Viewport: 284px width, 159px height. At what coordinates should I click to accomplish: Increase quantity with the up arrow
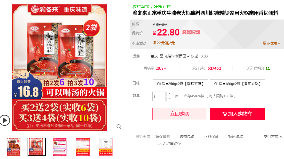tap(169, 94)
